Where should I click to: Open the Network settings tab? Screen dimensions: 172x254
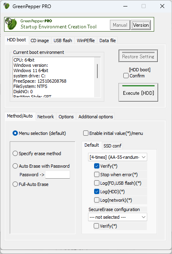tap(45, 117)
